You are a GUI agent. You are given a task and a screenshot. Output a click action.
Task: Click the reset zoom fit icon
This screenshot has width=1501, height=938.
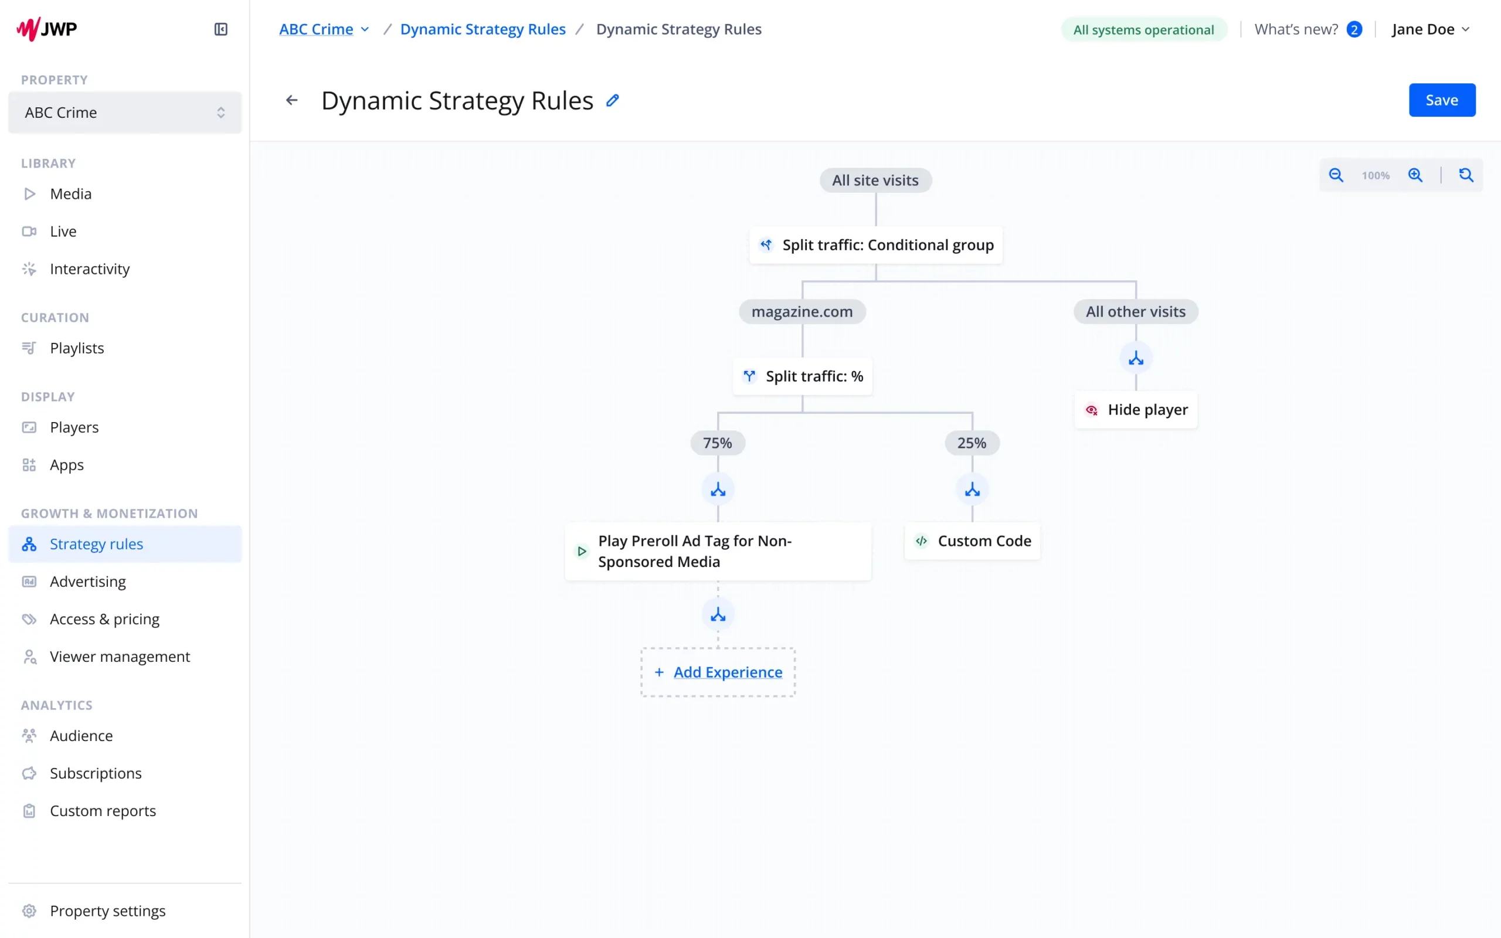[x=1466, y=174]
